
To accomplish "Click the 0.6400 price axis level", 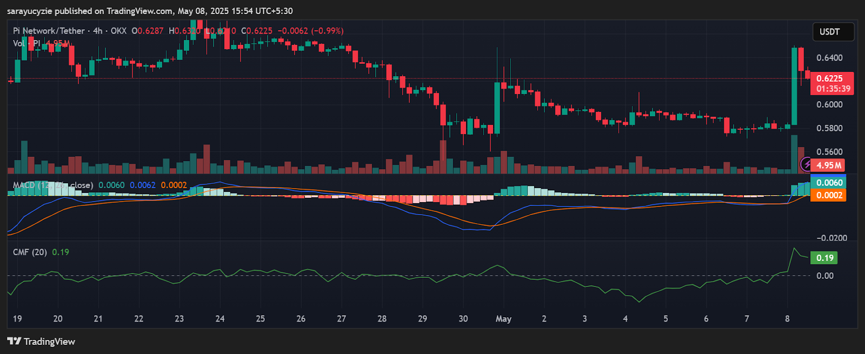I will click(x=829, y=58).
